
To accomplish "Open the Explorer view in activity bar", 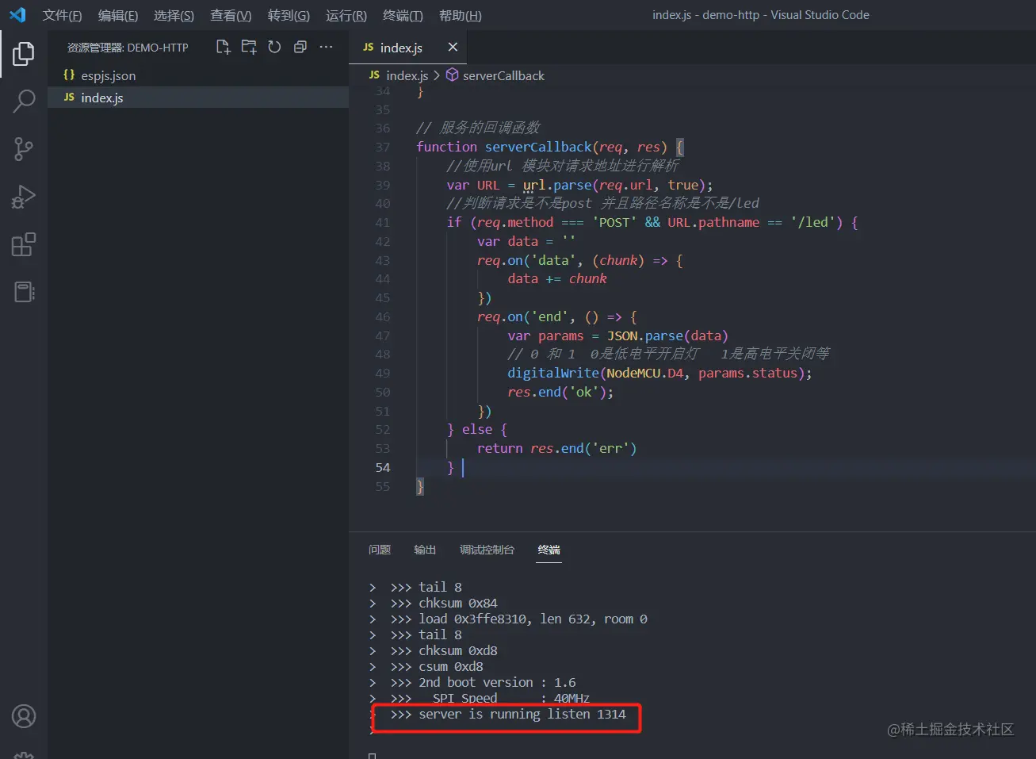I will (24, 54).
